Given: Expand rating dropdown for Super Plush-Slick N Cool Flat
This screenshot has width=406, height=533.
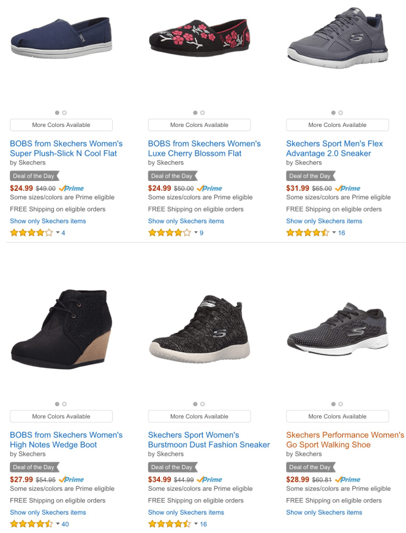Looking at the screenshot, I should (58, 233).
